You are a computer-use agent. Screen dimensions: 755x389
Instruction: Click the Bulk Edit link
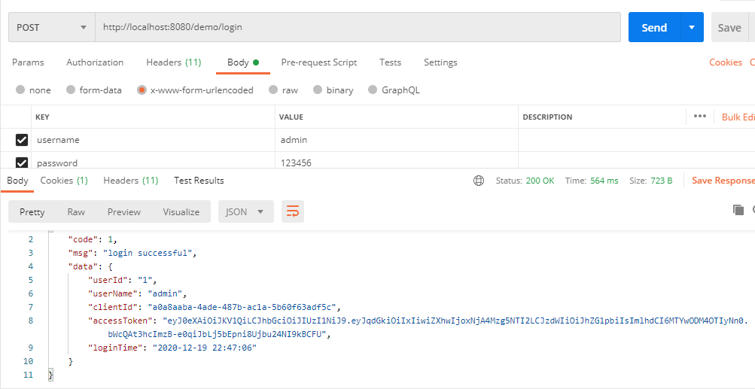coord(738,117)
